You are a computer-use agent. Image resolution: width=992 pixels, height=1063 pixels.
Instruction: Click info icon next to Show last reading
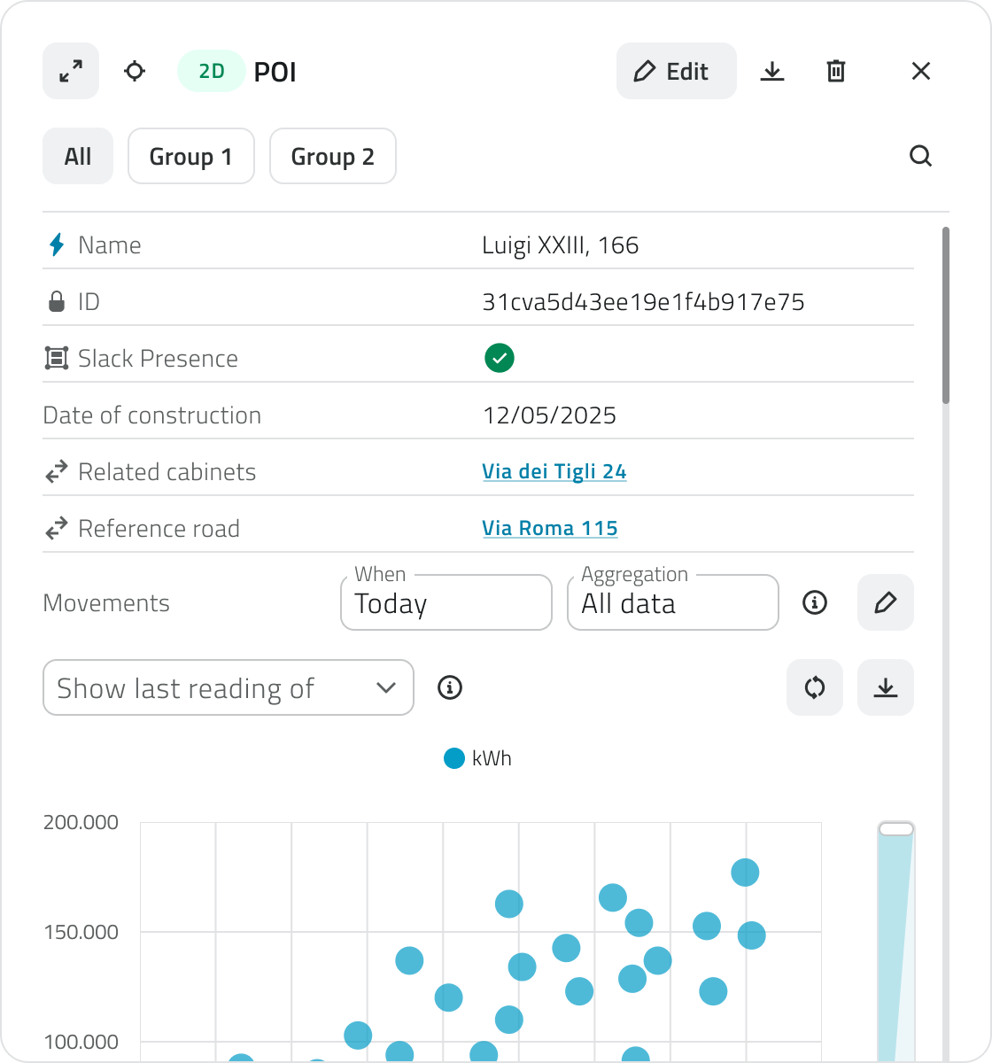(450, 687)
